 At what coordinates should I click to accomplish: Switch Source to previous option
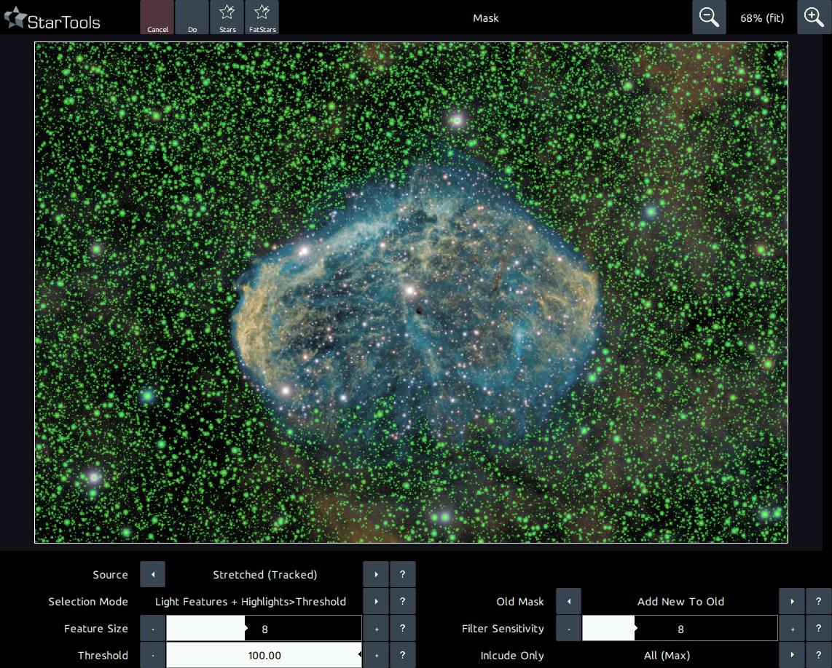(153, 574)
